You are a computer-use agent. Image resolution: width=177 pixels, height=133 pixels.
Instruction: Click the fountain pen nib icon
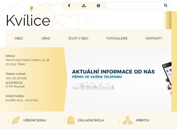(16, 120)
